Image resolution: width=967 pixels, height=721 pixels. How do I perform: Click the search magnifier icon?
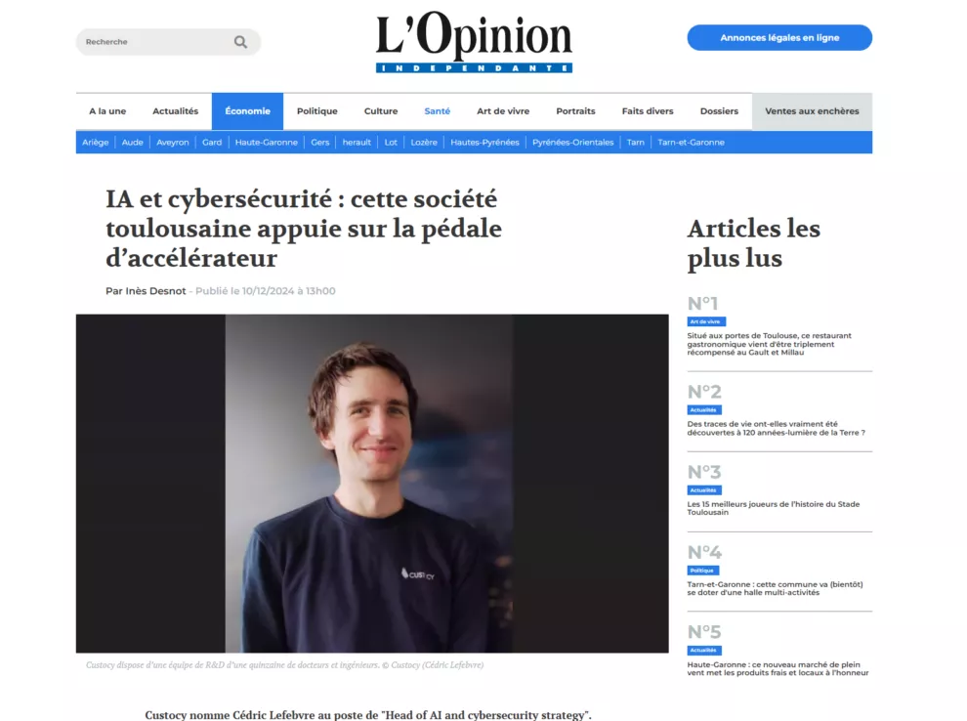[x=240, y=42]
